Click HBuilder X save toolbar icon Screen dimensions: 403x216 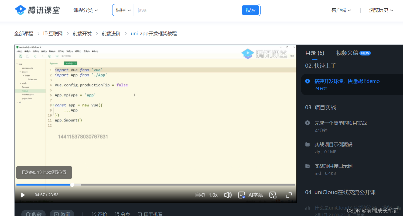pyautogui.click(x=28, y=56)
